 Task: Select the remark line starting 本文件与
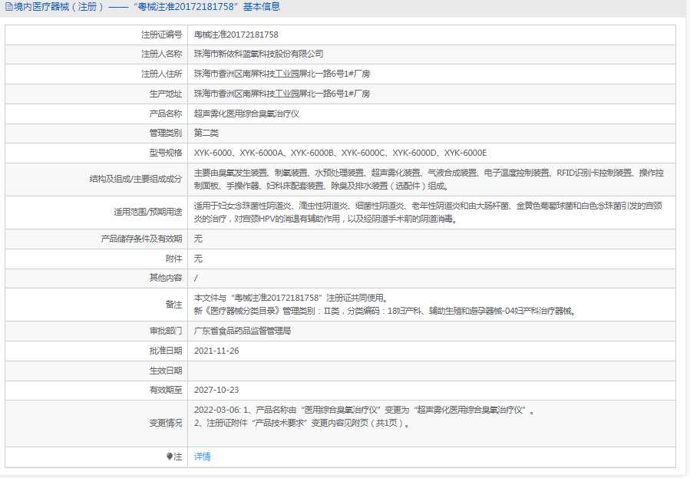pos(291,298)
